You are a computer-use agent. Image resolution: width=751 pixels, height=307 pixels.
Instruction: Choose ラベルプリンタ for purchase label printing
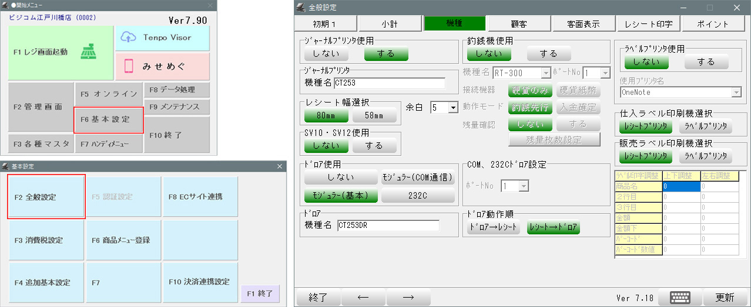(x=706, y=125)
